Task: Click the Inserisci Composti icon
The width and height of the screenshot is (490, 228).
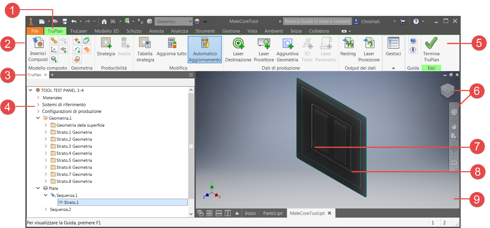Action: (38, 43)
